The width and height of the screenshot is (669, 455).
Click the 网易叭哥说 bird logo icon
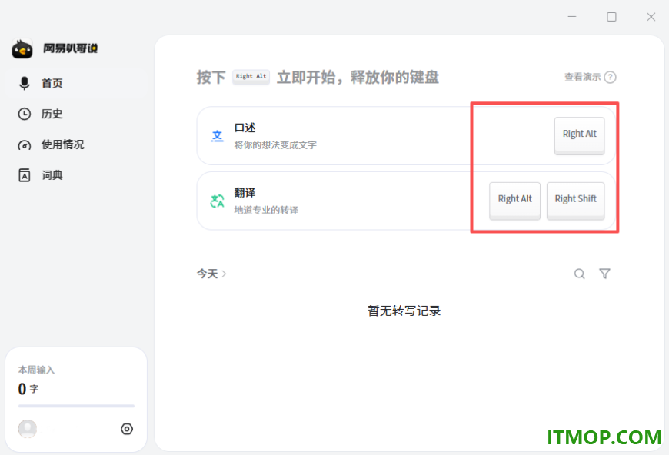pos(22,48)
